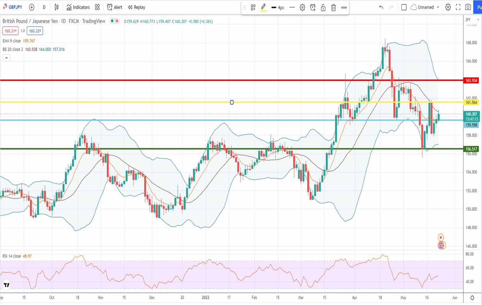Add alert on drawing from floating toolbar
Image resolution: width=482 pixels, height=305 pixels.
coord(313,7)
